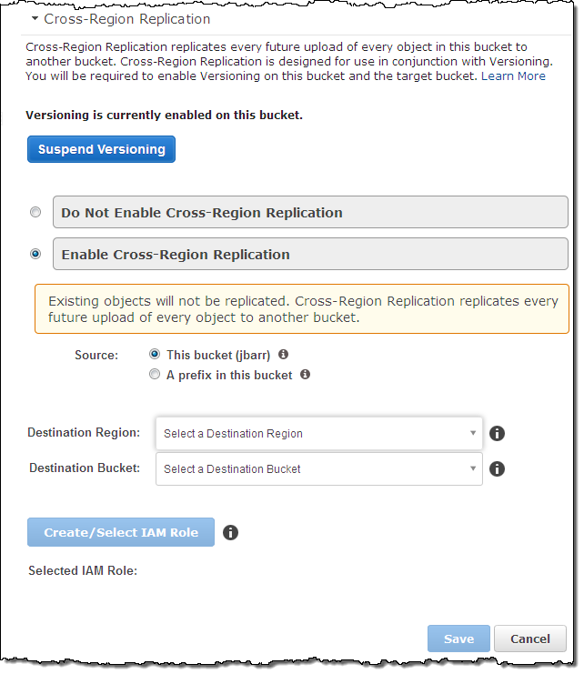The width and height of the screenshot is (584, 674).
Task: Click info icon next to This bucket (jbarr)
Action: tap(283, 355)
